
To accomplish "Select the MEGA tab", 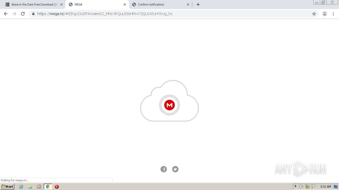I will tap(97, 4).
